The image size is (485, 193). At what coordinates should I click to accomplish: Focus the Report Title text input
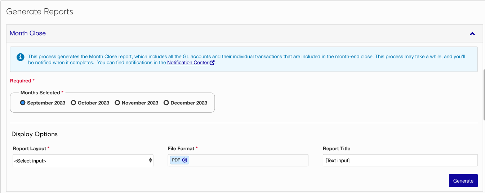pos(400,161)
